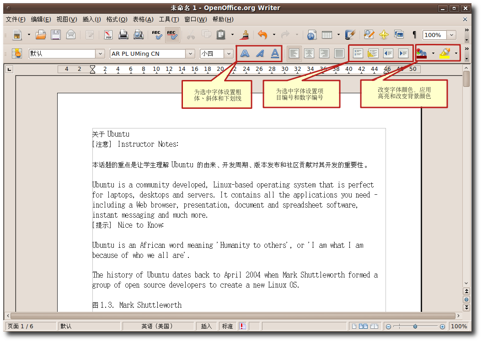Screen dimensions: 482x342
Task: Align paragraph left
Action: tap(294, 53)
